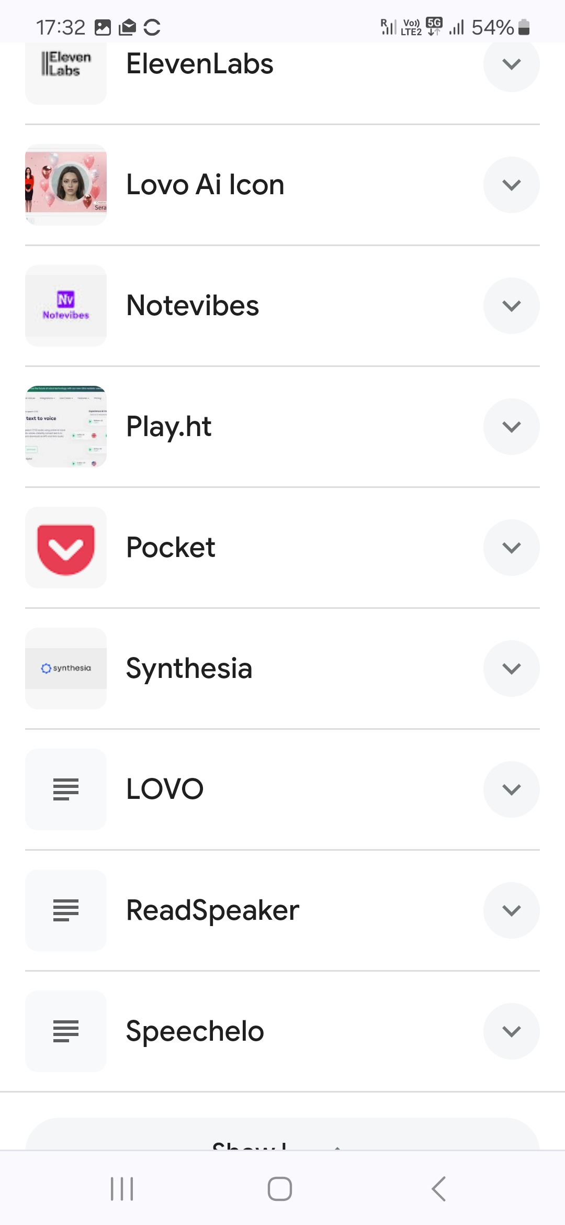Image resolution: width=565 pixels, height=1225 pixels.
Task: Tap the red Pocket app icon
Action: (66, 548)
